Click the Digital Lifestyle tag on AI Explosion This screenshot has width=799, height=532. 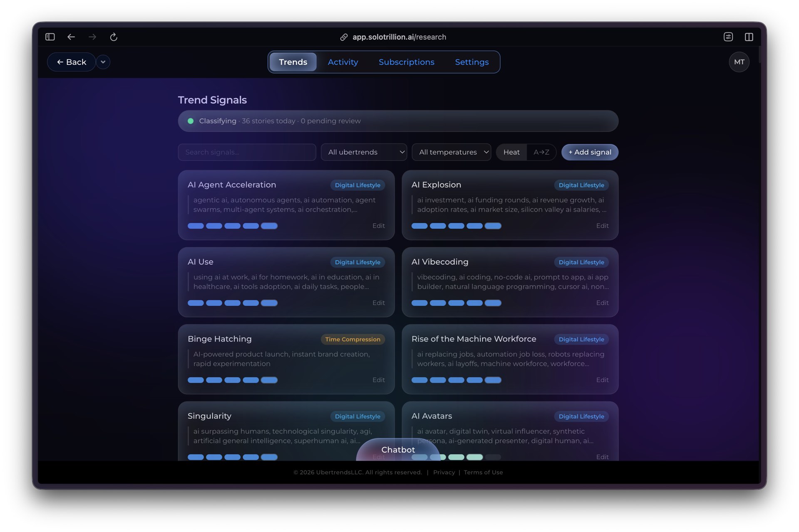pyautogui.click(x=581, y=185)
